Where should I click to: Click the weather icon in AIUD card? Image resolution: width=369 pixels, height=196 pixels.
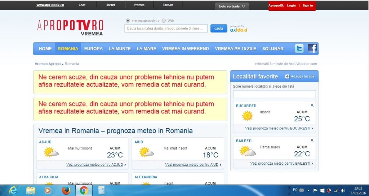pyautogui.click(x=147, y=152)
